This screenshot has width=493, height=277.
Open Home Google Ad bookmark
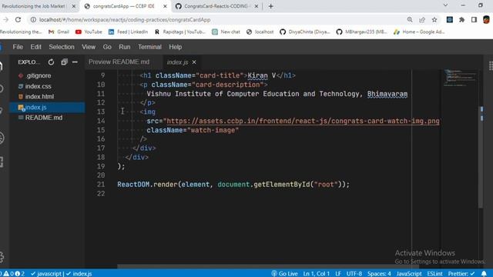(419, 32)
